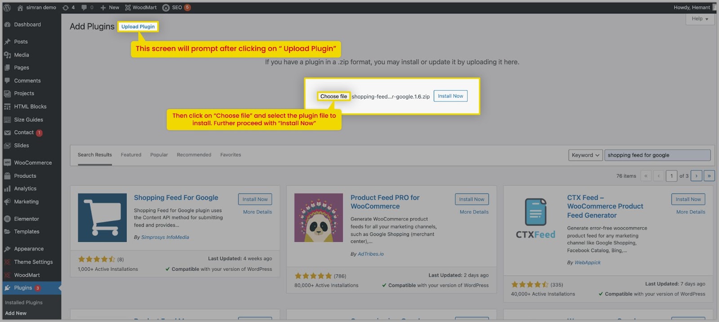
Task: Go to last page of results
Action: pyautogui.click(x=709, y=176)
